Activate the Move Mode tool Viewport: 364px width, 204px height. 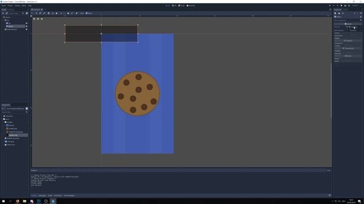pyautogui.click(x=36, y=13)
